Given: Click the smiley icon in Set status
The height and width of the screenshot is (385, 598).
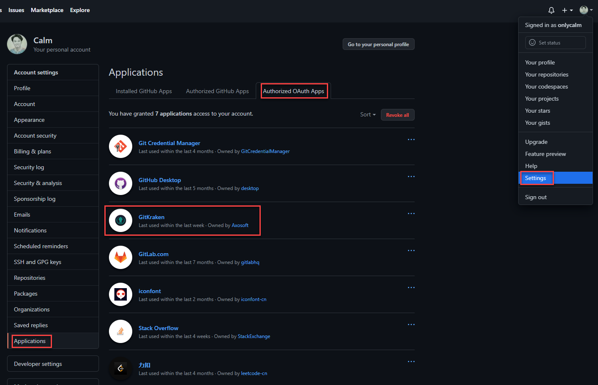Looking at the screenshot, I should (x=532, y=42).
